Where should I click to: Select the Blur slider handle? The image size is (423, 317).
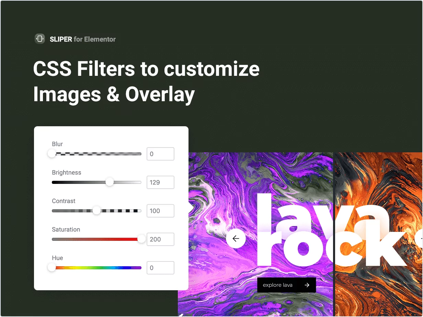coord(52,154)
